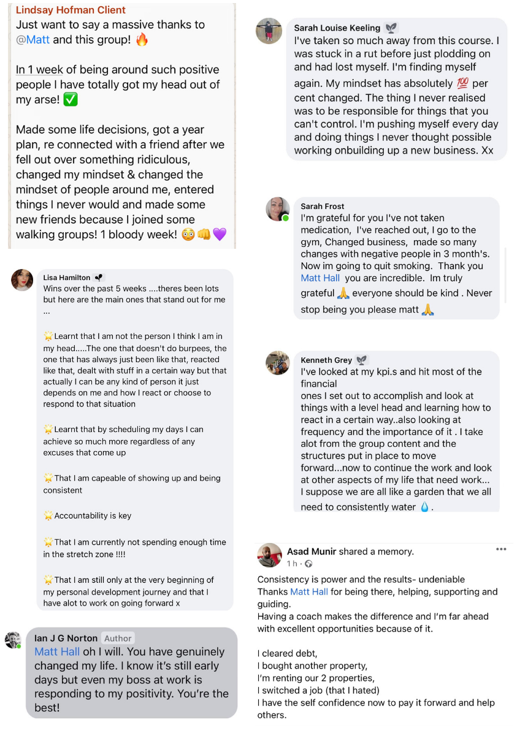Open Sarah Frost's profile avatar
The width and height of the screenshot is (517, 733).
click(x=277, y=209)
